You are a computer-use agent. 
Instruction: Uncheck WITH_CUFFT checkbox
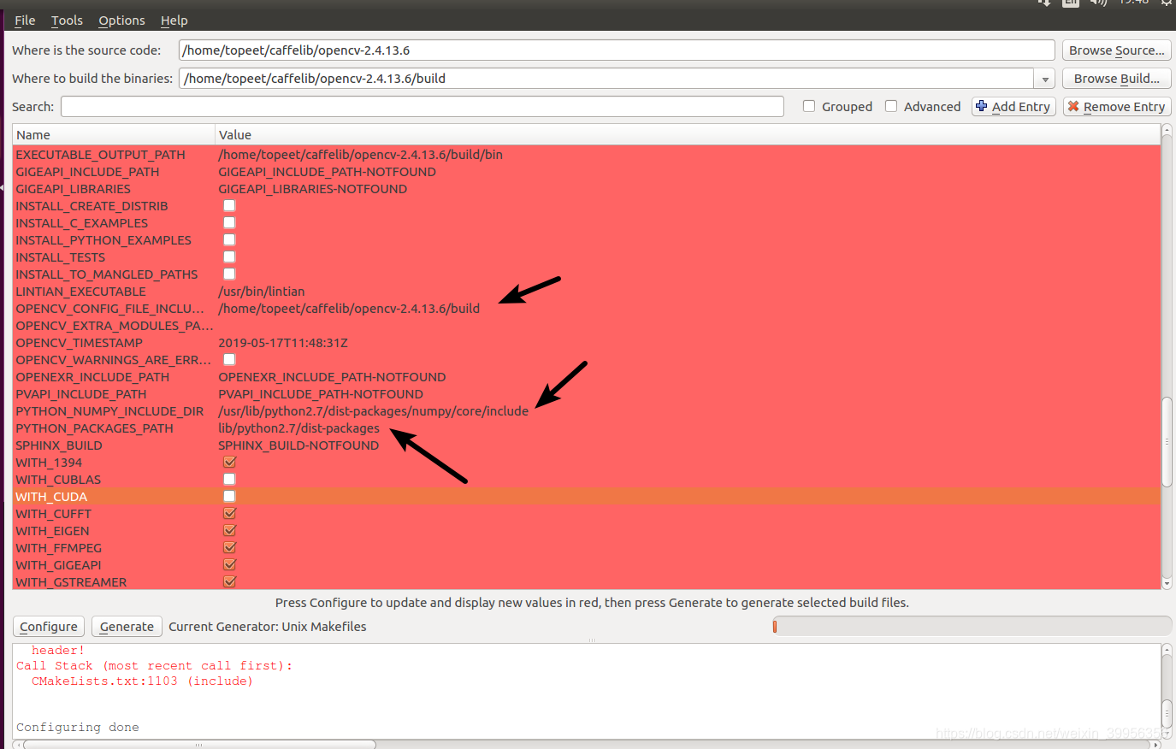(x=229, y=513)
